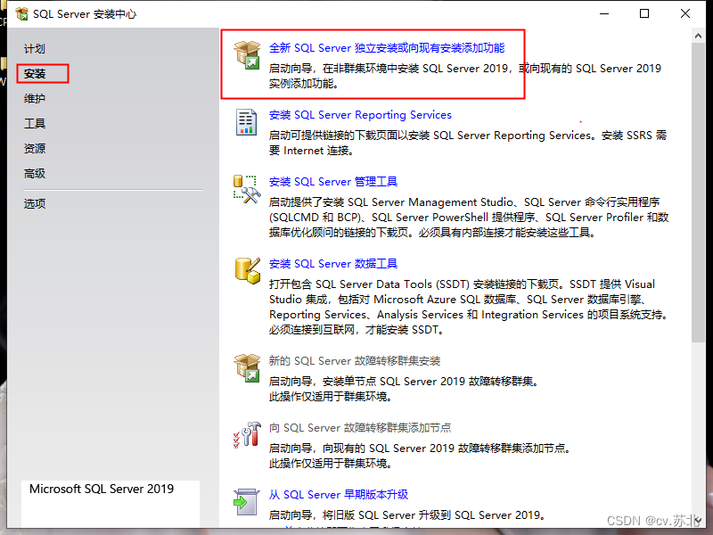Image resolution: width=713 pixels, height=535 pixels.
Task: Click the management tools hammer wrench icon
Action: click(x=247, y=189)
